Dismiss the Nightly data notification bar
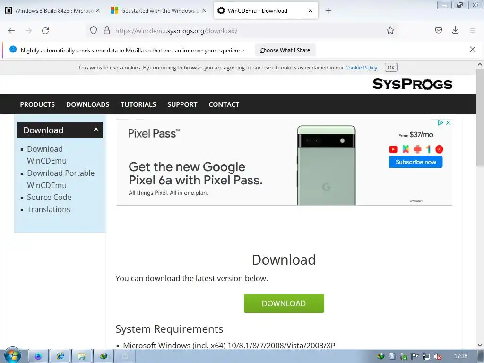 coord(472,49)
